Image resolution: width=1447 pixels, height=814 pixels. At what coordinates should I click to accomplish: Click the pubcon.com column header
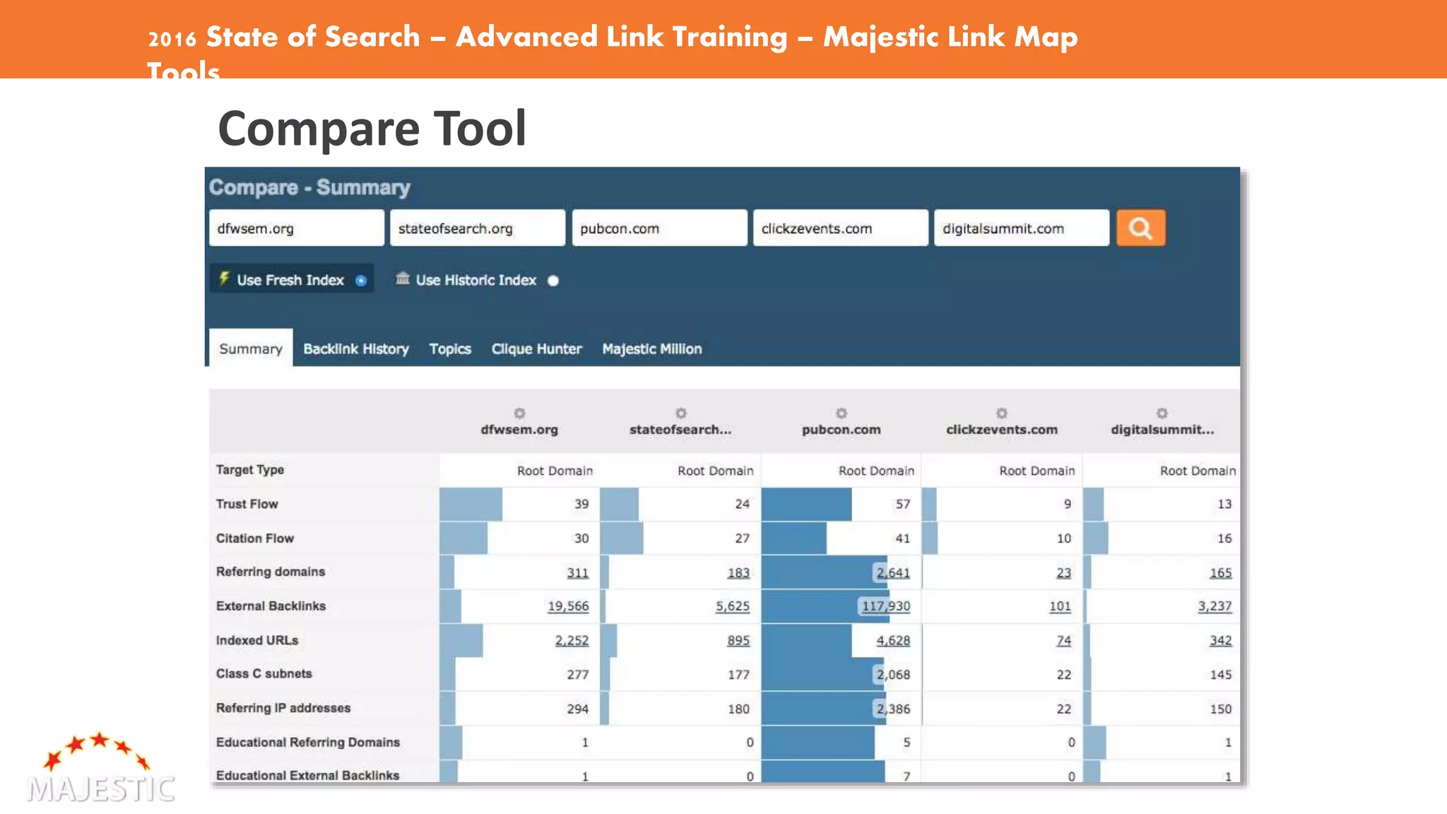841,430
